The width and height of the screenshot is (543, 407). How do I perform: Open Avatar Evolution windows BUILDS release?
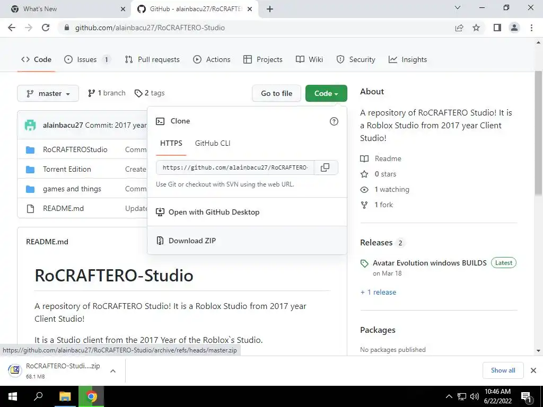430,263
